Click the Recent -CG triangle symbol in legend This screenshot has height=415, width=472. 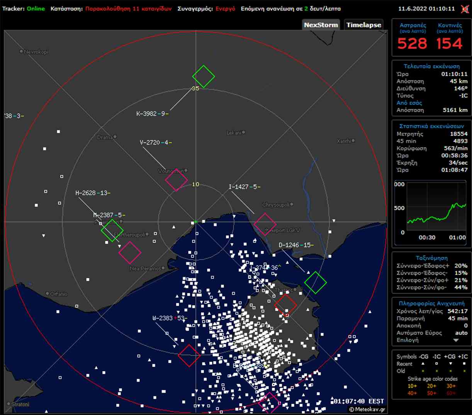click(x=423, y=364)
